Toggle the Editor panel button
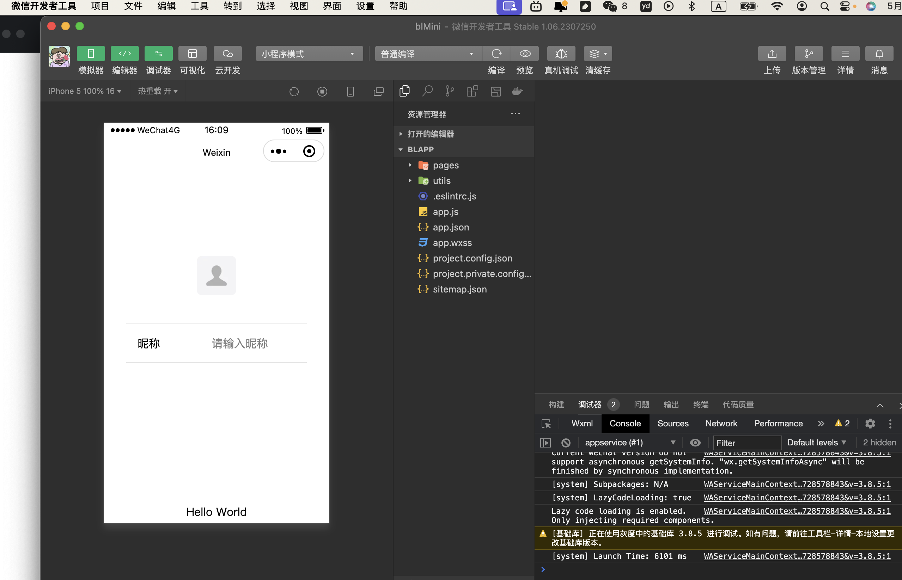 click(x=125, y=54)
